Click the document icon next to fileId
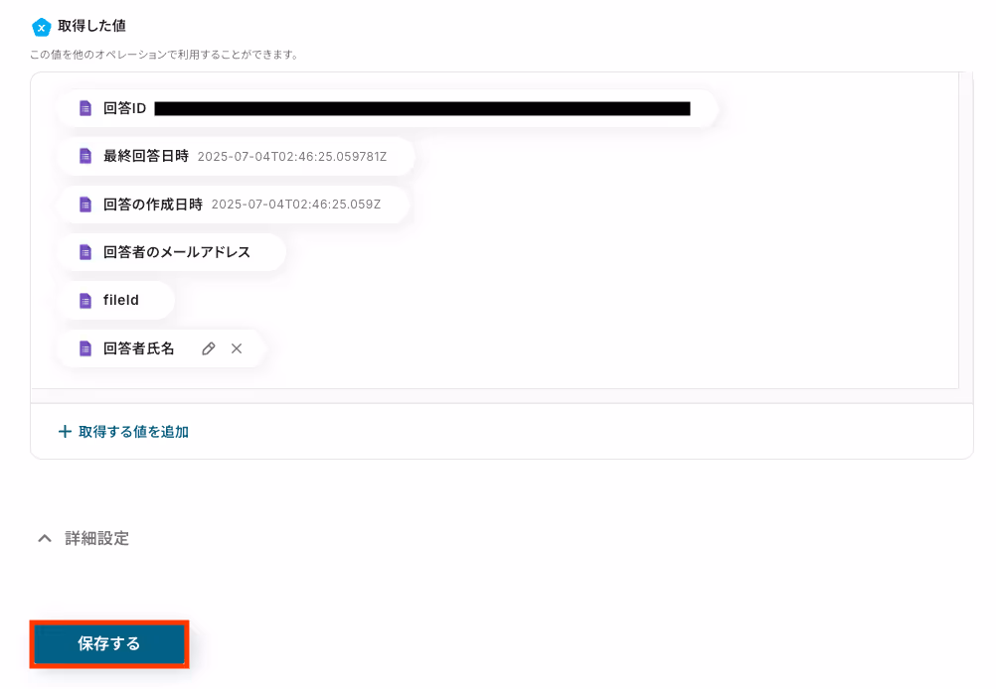This screenshot has width=996, height=689. point(85,300)
